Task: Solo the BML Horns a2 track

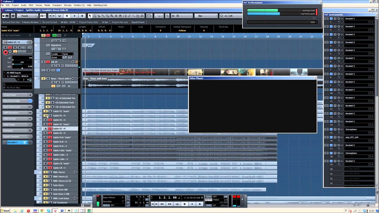Action: (x=50, y=176)
